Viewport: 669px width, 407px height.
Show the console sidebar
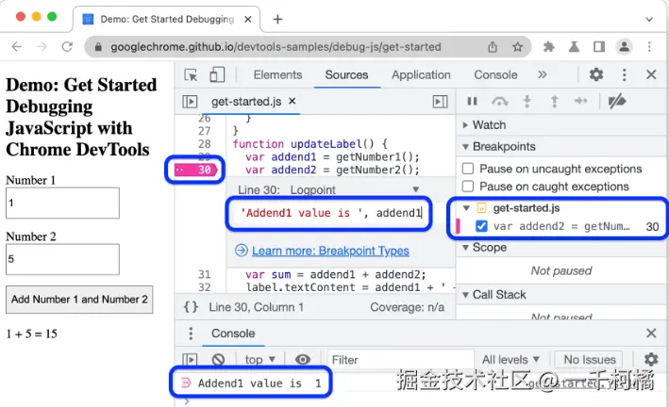point(190,360)
